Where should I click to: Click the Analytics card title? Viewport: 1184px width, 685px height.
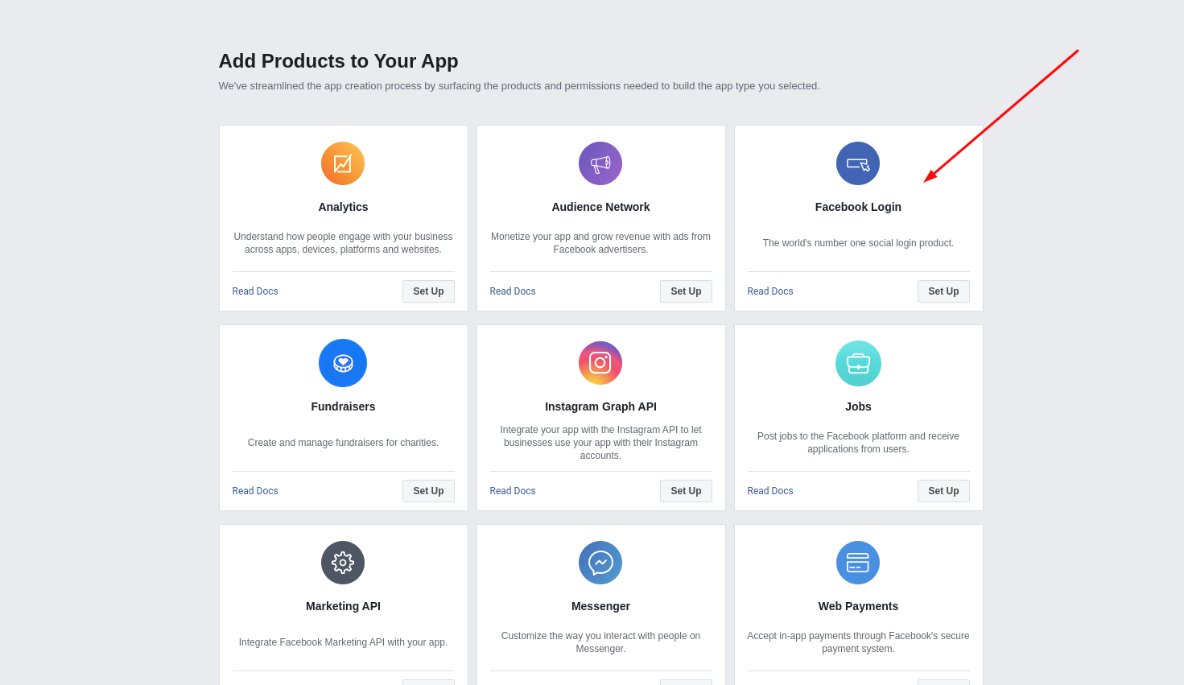pyautogui.click(x=343, y=207)
